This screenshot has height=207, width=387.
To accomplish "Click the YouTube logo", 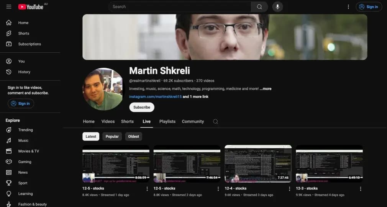I will (x=31, y=7).
